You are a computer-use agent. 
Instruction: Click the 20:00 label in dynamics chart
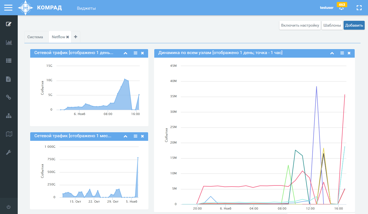197,208
